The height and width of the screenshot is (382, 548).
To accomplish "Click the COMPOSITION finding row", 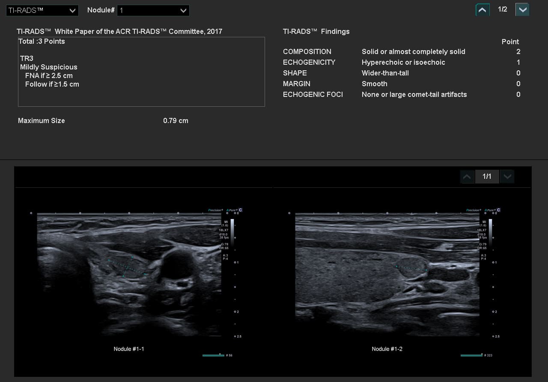I will click(402, 51).
